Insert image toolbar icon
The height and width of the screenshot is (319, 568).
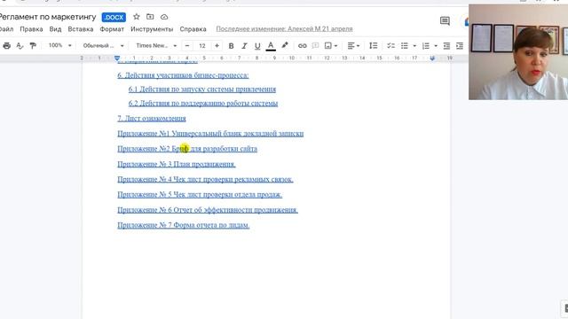pos(328,45)
